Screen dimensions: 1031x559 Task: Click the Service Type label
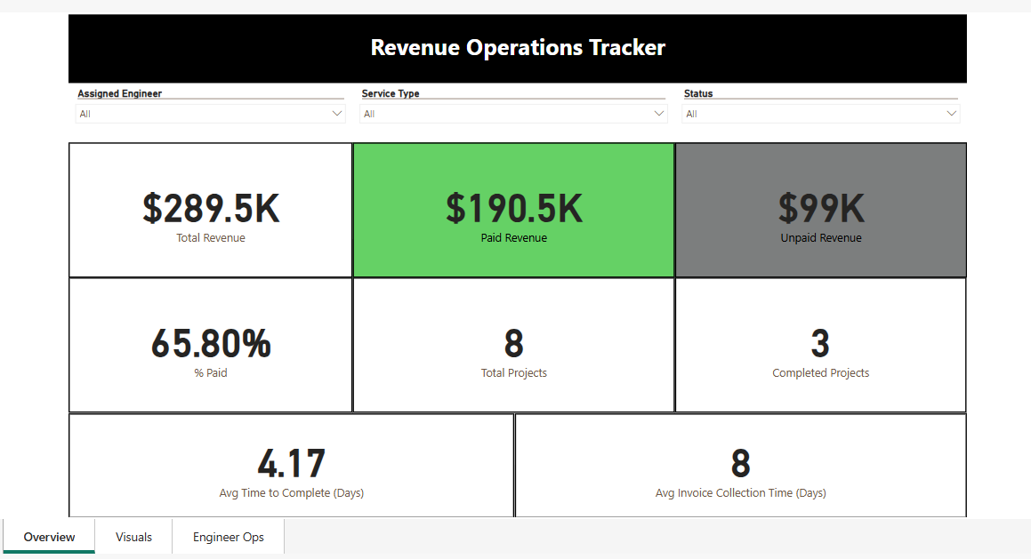point(391,93)
